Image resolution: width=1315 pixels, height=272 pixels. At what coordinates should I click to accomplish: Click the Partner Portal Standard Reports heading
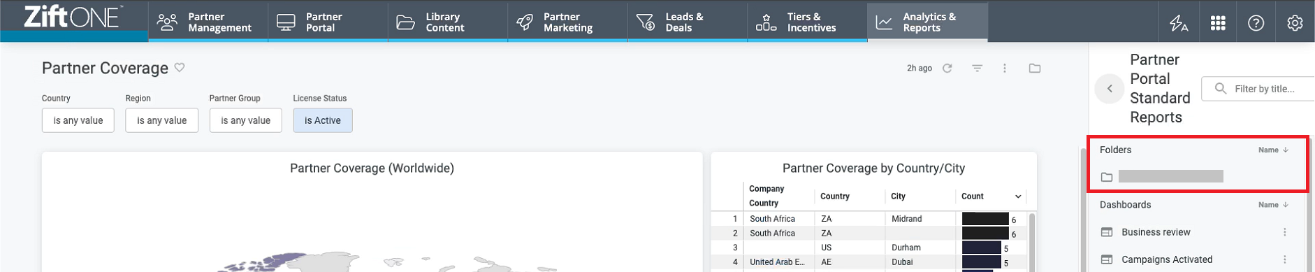click(1160, 89)
